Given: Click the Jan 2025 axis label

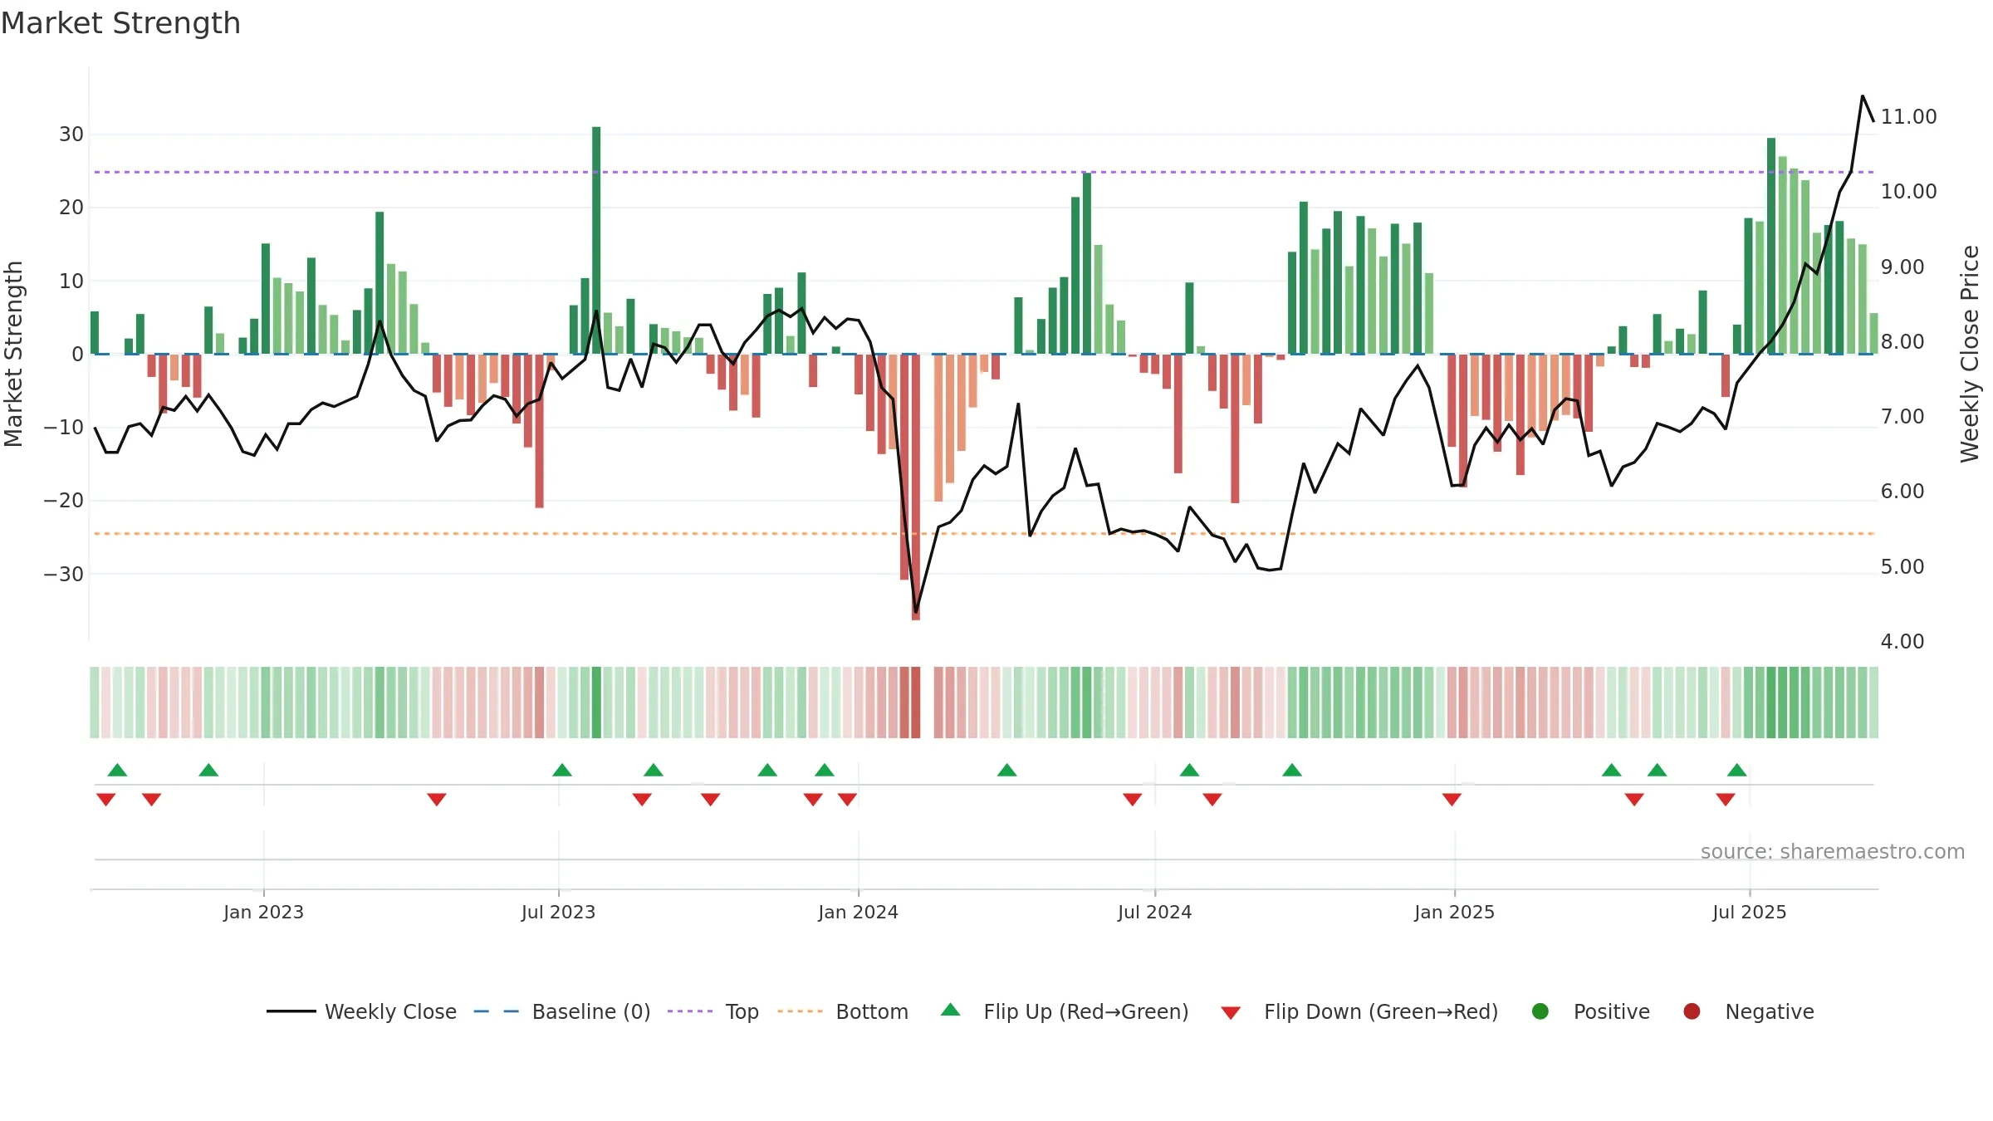Looking at the screenshot, I should pyautogui.click(x=1454, y=912).
